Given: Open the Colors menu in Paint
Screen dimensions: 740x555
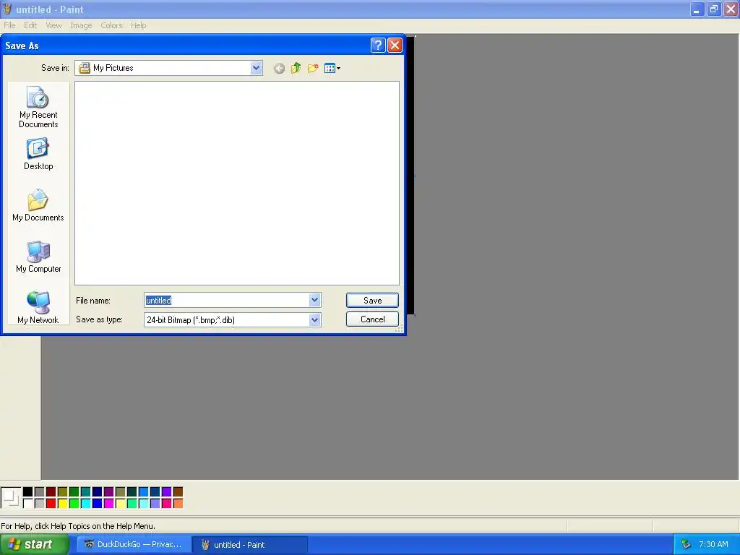Looking at the screenshot, I should tap(111, 25).
